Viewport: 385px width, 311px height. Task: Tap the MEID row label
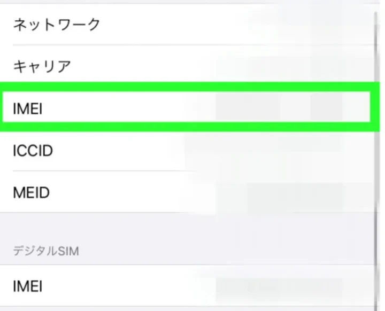coord(31,192)
